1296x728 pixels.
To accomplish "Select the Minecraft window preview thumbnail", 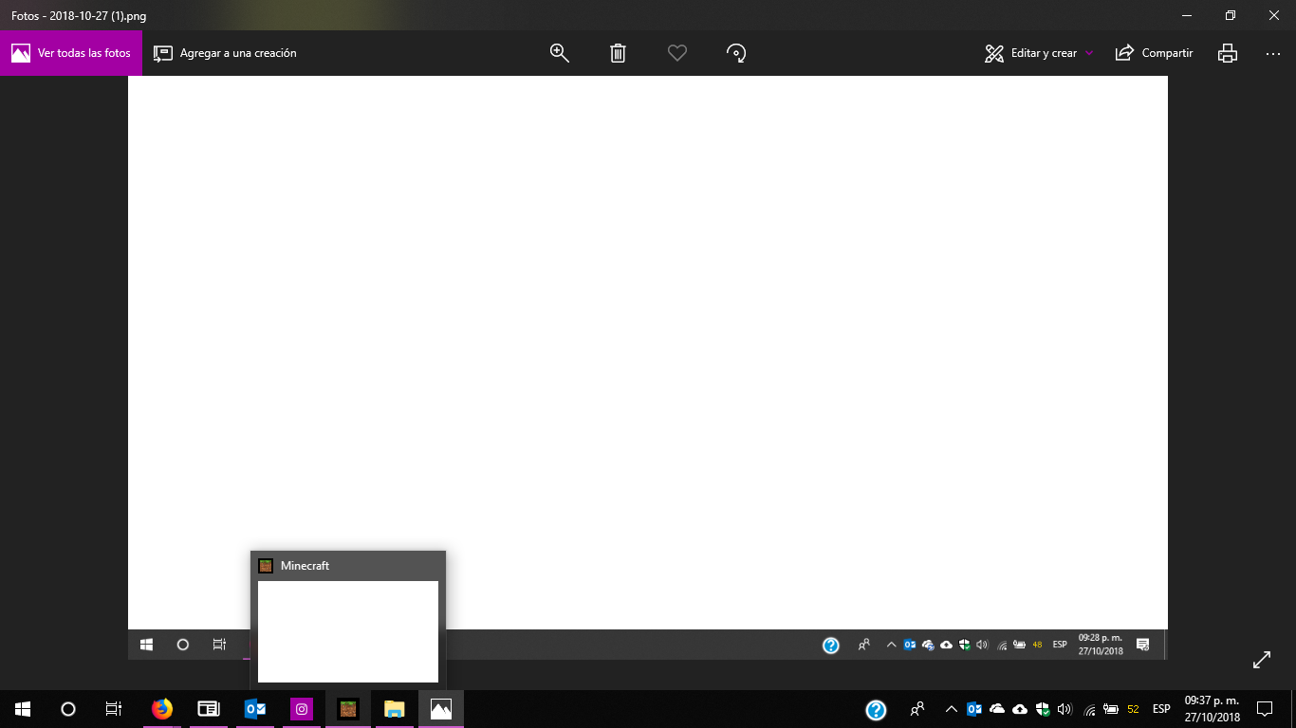I will pyautogui.click(x=348, y=630).
